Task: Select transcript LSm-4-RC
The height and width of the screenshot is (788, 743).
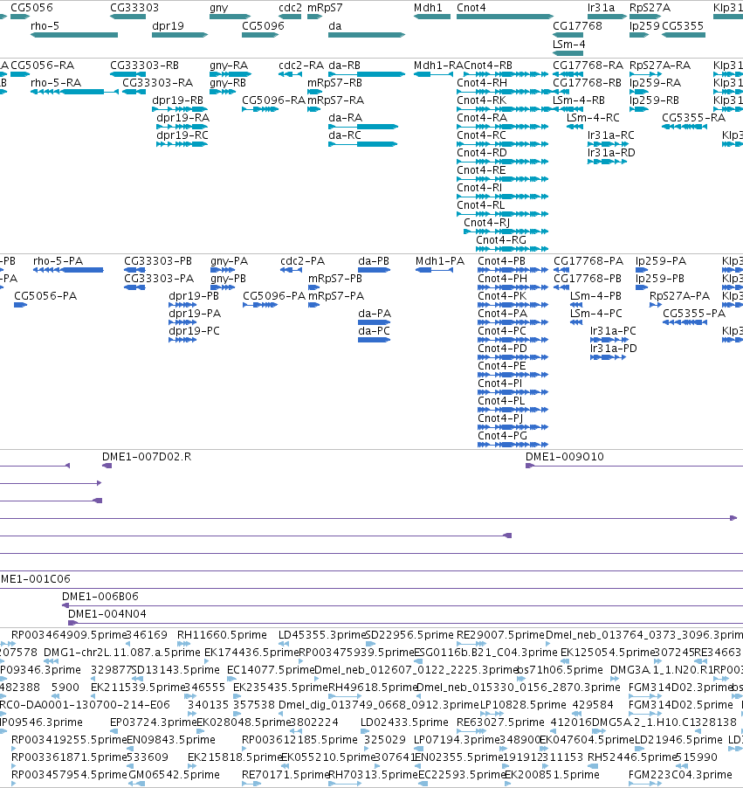Action: [594, 118]
